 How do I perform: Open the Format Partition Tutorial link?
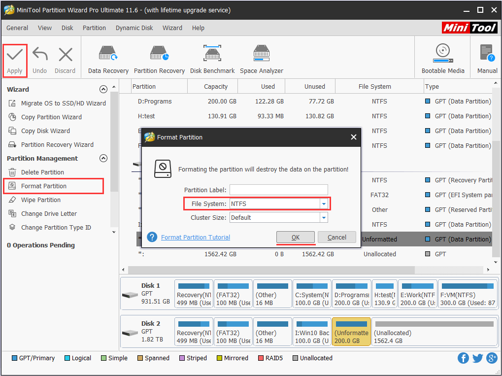196,238
